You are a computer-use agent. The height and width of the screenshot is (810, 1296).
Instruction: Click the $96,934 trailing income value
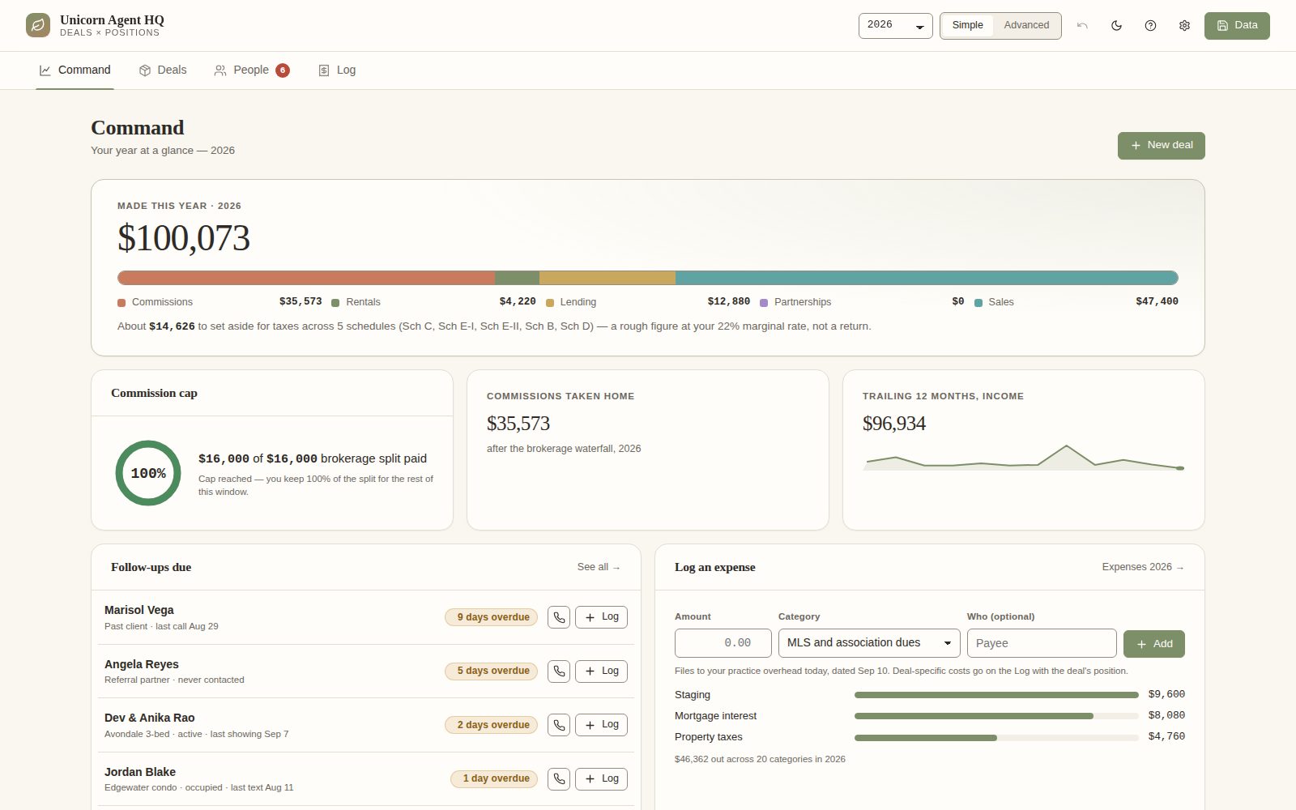(x=894, y=424)
